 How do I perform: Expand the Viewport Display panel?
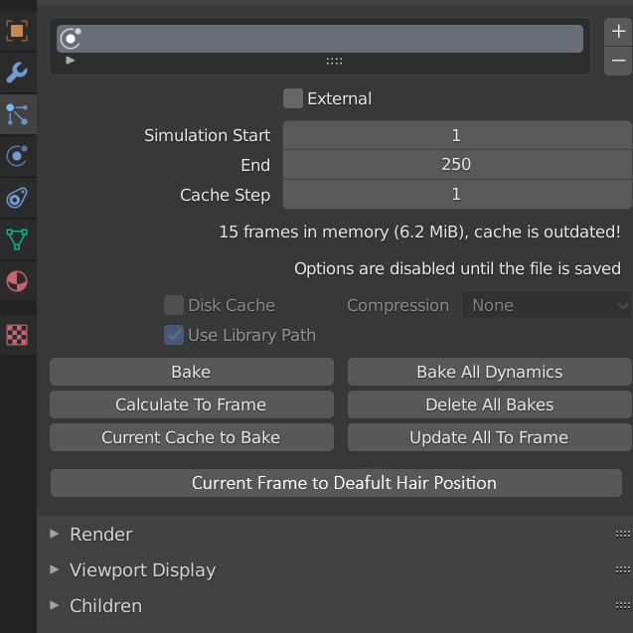(x=54, y=569)
